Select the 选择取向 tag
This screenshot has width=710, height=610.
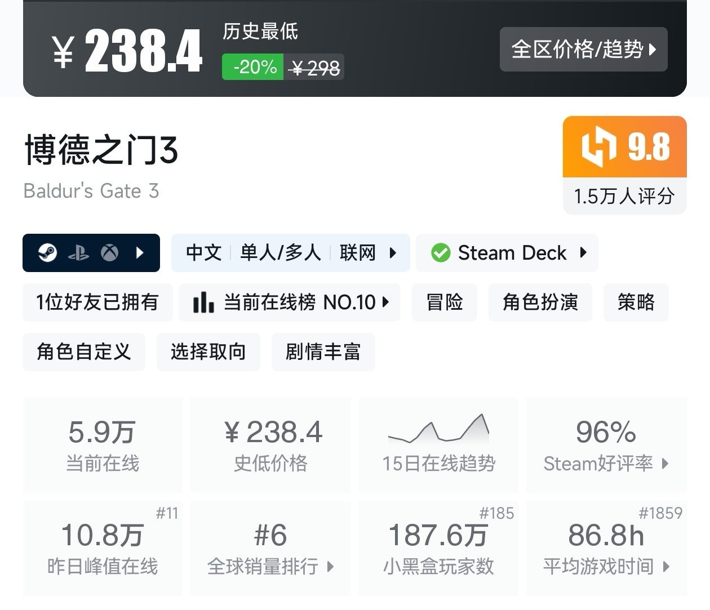click(208, 352)
